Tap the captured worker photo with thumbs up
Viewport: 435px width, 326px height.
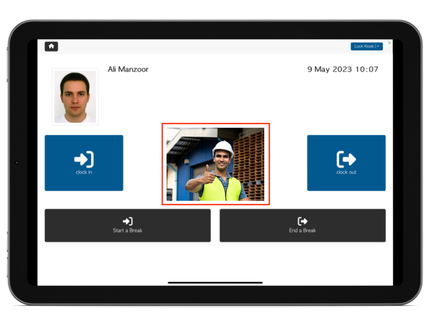215,164
